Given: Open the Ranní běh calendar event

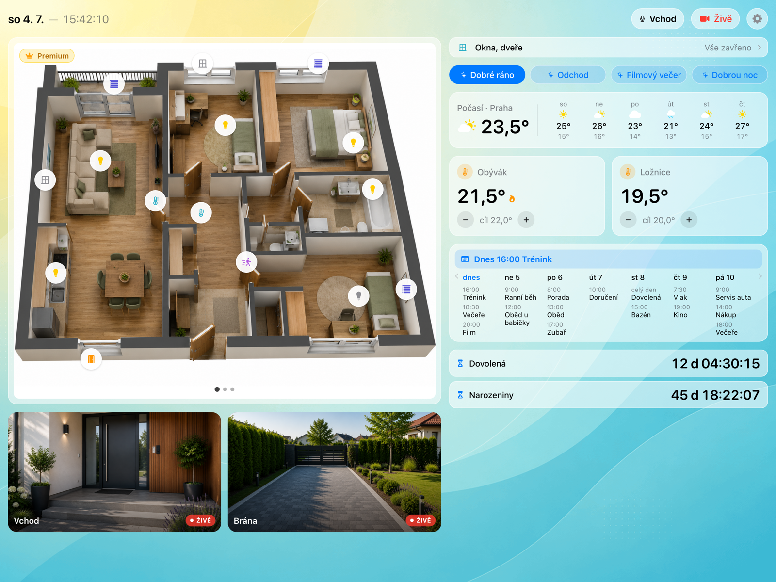Looking at the screenshot, I should click(x=520, y=294).
